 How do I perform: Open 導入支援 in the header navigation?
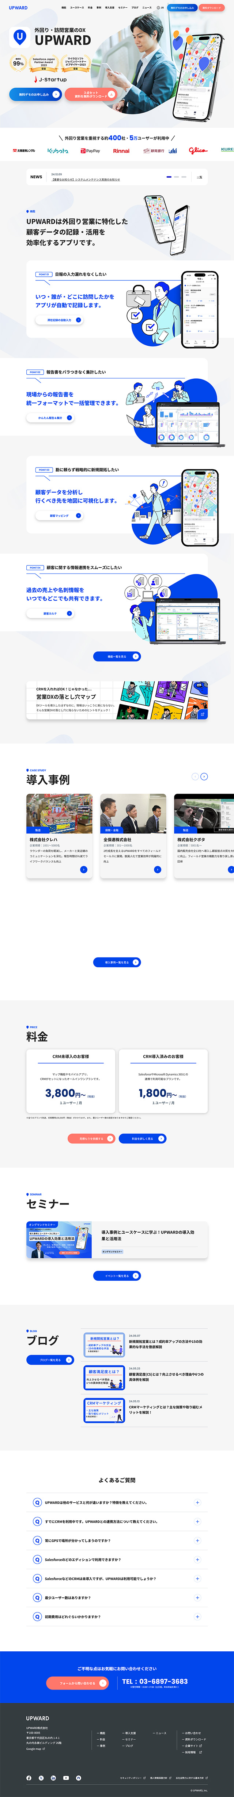[x=110, y=8]
